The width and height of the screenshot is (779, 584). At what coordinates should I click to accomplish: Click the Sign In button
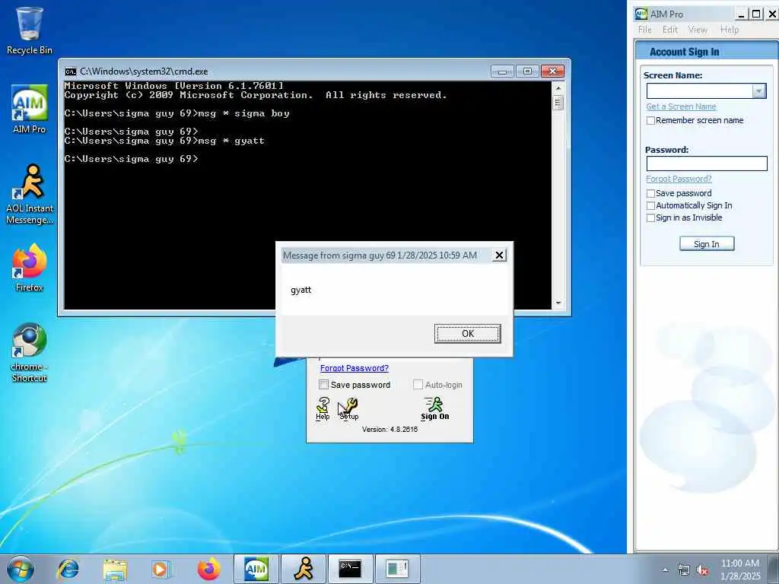pos(707,244)
